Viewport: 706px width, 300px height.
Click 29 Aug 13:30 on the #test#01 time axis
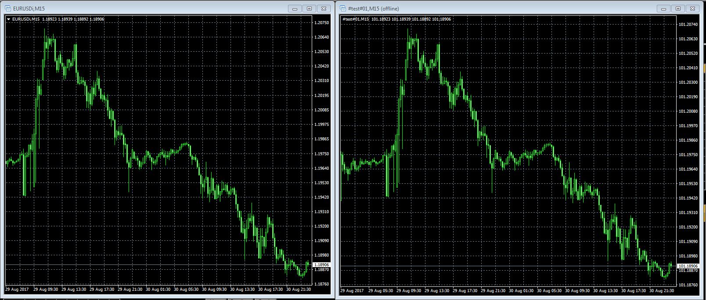[437, 291]
